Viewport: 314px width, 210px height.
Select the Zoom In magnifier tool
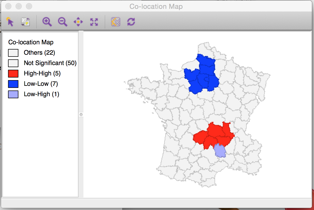click(x=47, y=22)
